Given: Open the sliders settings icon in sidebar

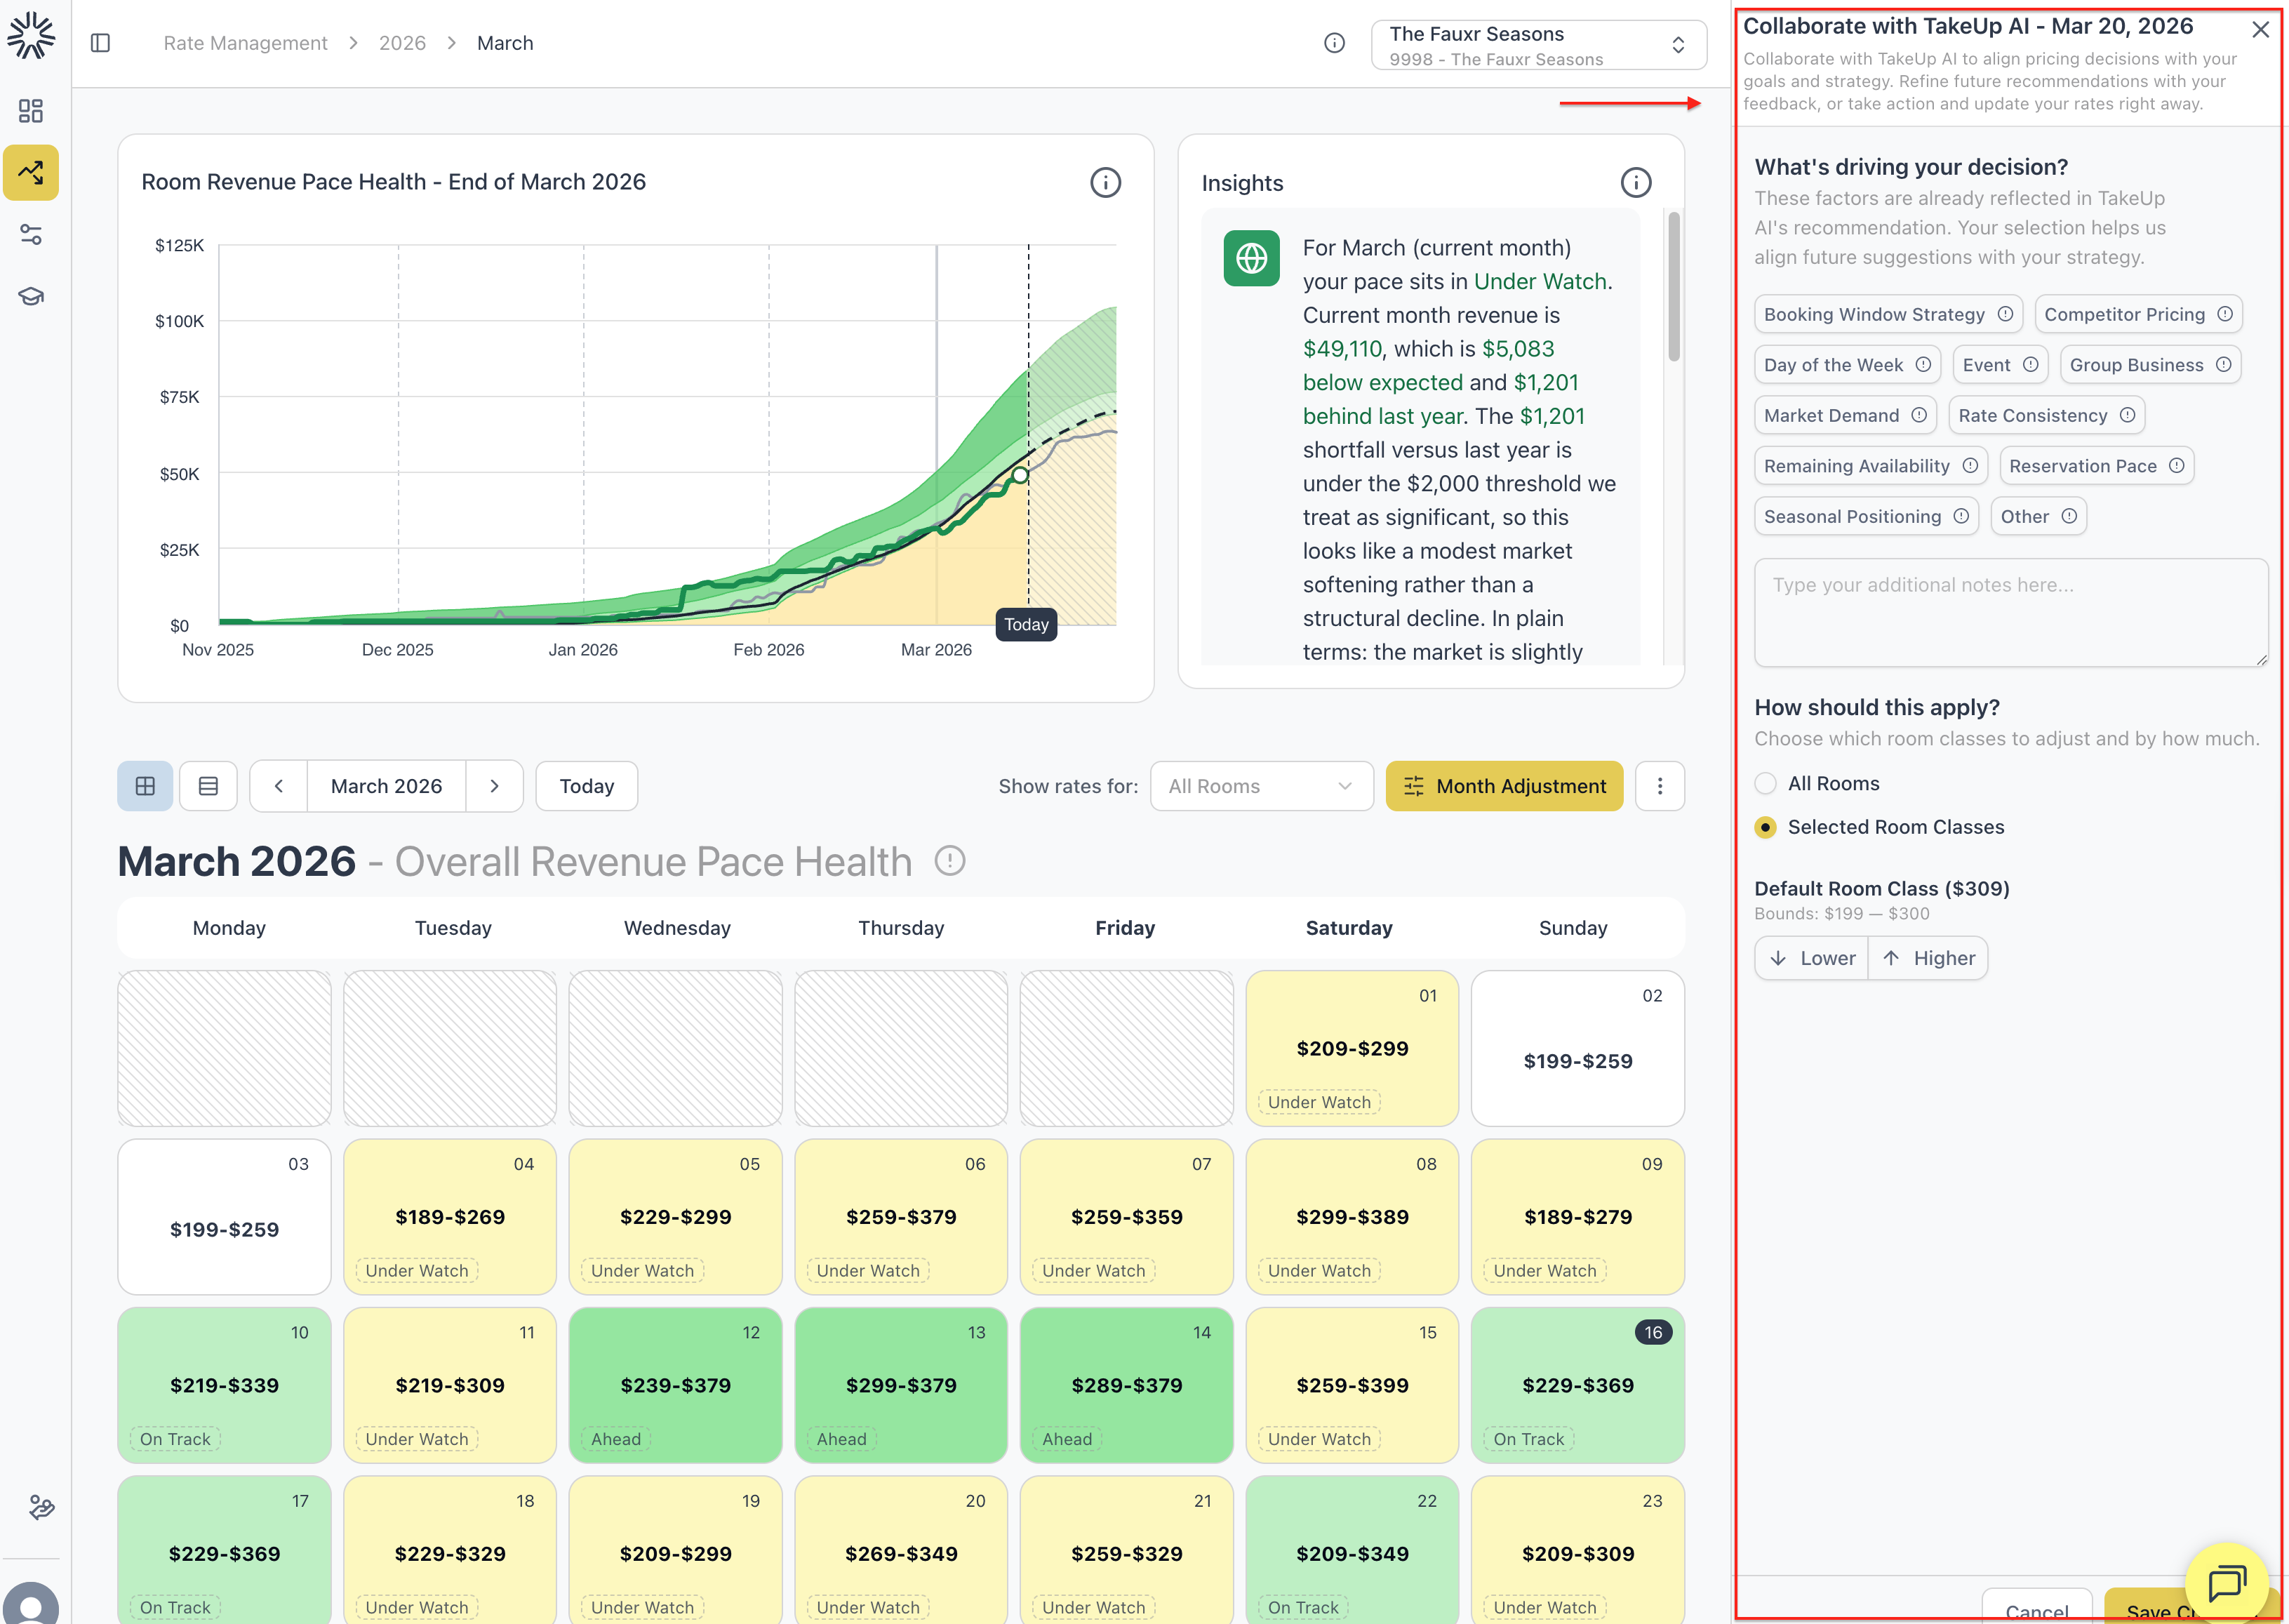Looking at the screenshot, I should click(x=31, y=235).
